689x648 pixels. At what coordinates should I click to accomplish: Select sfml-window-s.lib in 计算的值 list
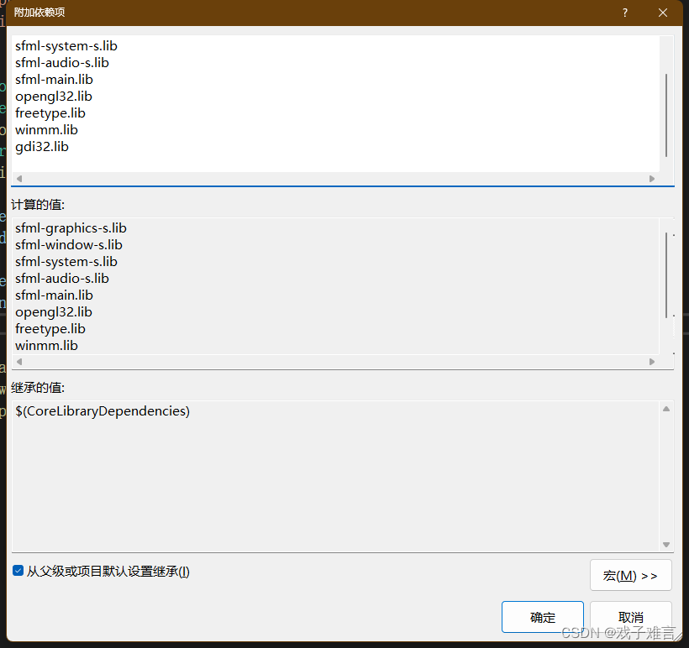[69, 245]
